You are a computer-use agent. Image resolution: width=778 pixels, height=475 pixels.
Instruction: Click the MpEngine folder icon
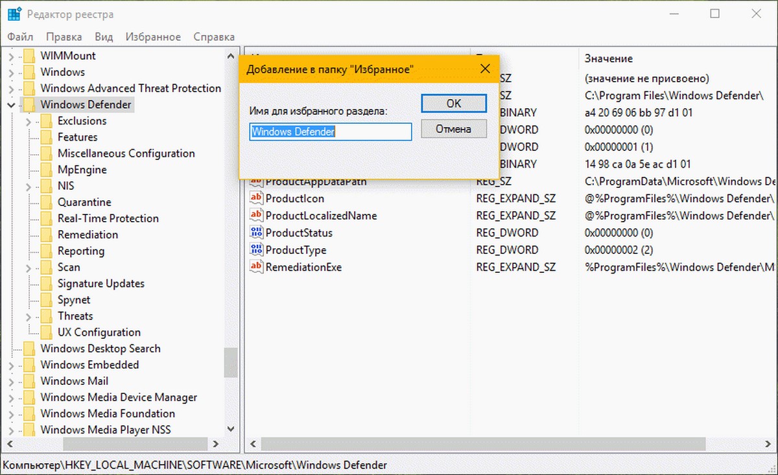(x=45, y=169)
